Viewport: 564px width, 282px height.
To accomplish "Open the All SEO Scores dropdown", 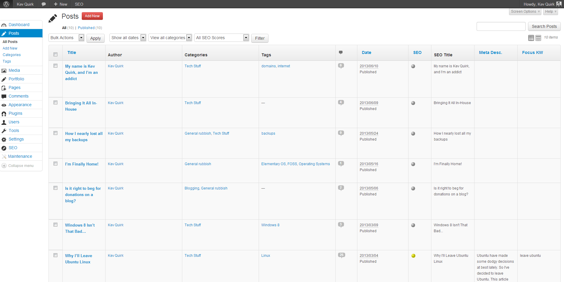I will [x=221, y=38].
